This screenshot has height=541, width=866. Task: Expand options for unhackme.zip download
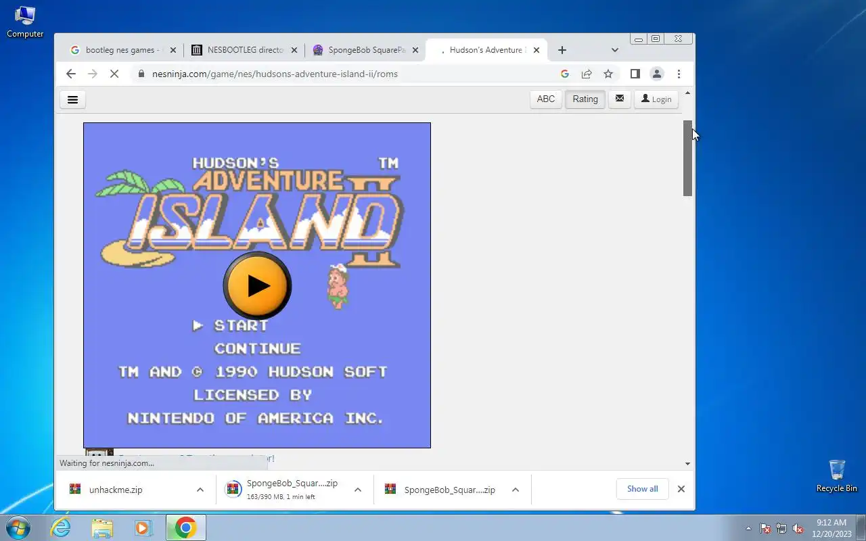[x=200, y=490]
